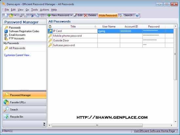180x135 pixels.
Task: Click the Open file folder icon
Action: click(x=11, y=15)
